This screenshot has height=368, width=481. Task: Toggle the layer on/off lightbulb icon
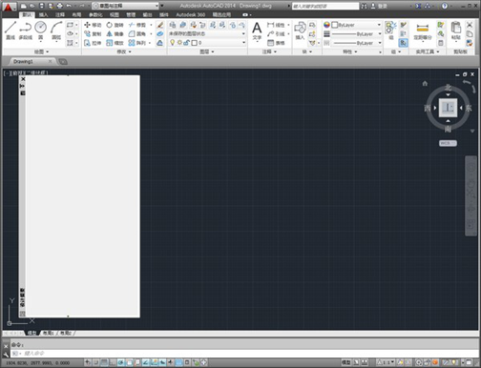click(x=173, y=43)
